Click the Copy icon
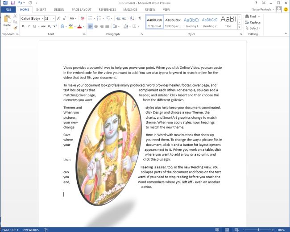 [x=15, y=22]
